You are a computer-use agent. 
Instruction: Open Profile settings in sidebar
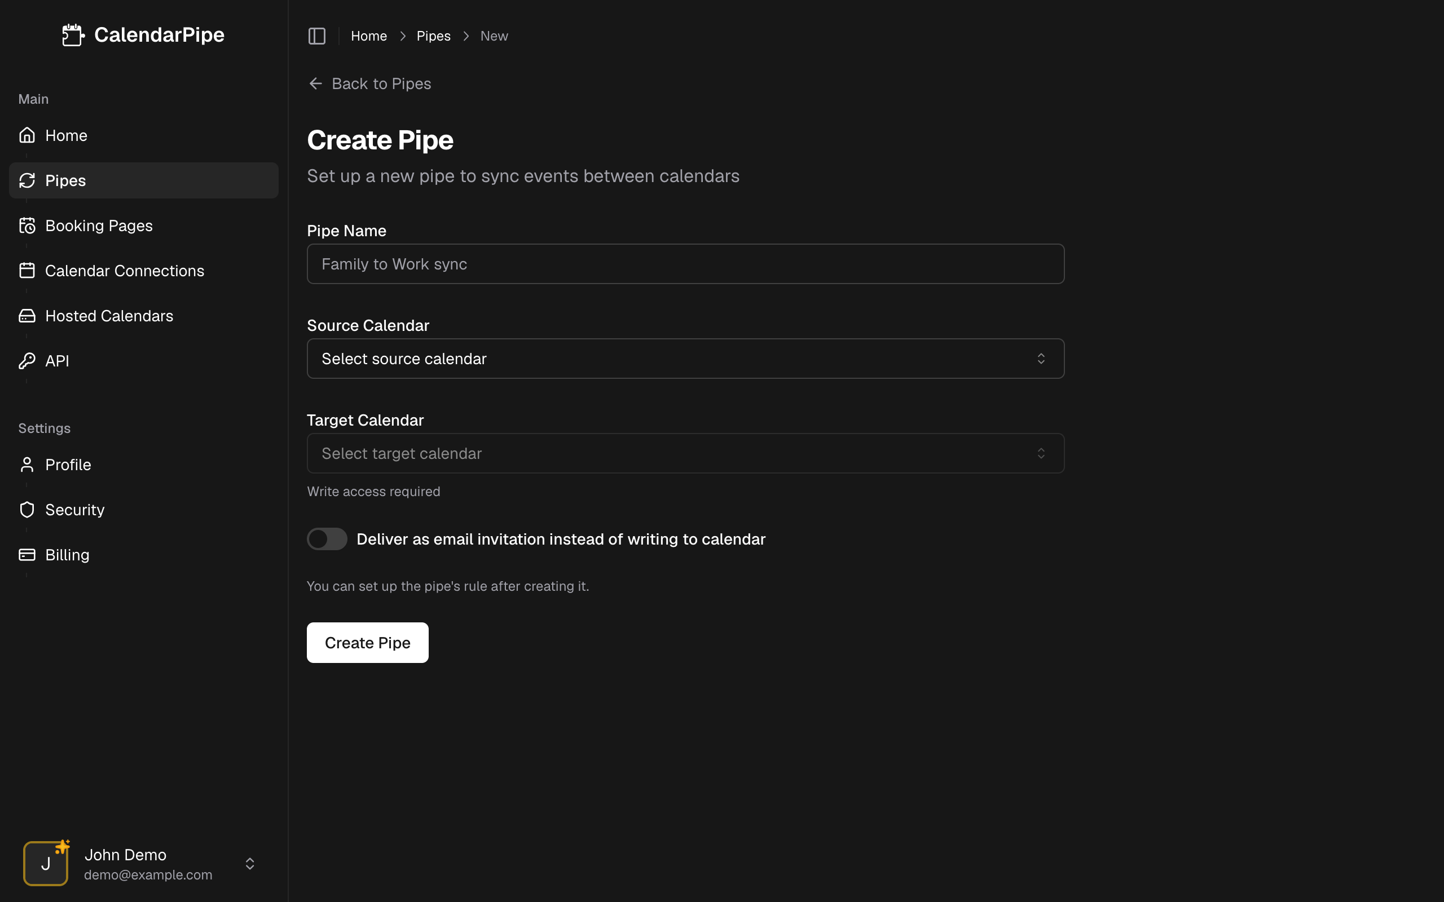tap(144, 465)
